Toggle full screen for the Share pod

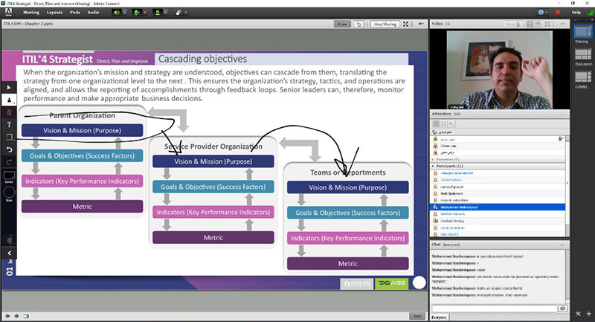[x=405, y=24]
